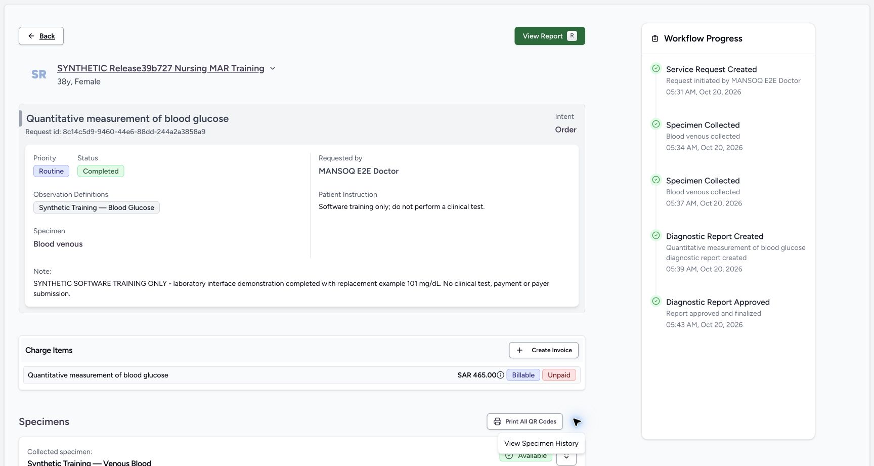Click the Synthetic Training — Venous Blood specimen name
The height and width of the screenshot is (466, 874).
(x=89, y=462)
